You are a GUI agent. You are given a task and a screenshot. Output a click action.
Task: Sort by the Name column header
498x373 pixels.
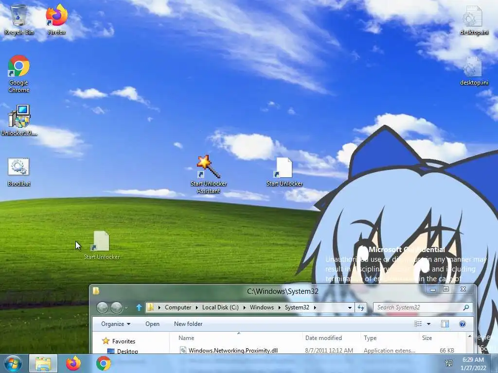point(236,338)
